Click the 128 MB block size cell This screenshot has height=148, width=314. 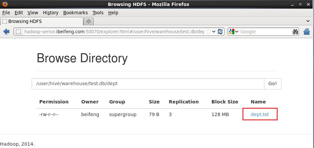(x=220, y=115)
